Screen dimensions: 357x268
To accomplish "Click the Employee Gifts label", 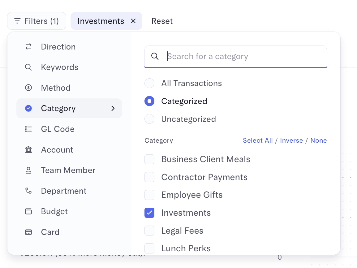I will [192, 195].
